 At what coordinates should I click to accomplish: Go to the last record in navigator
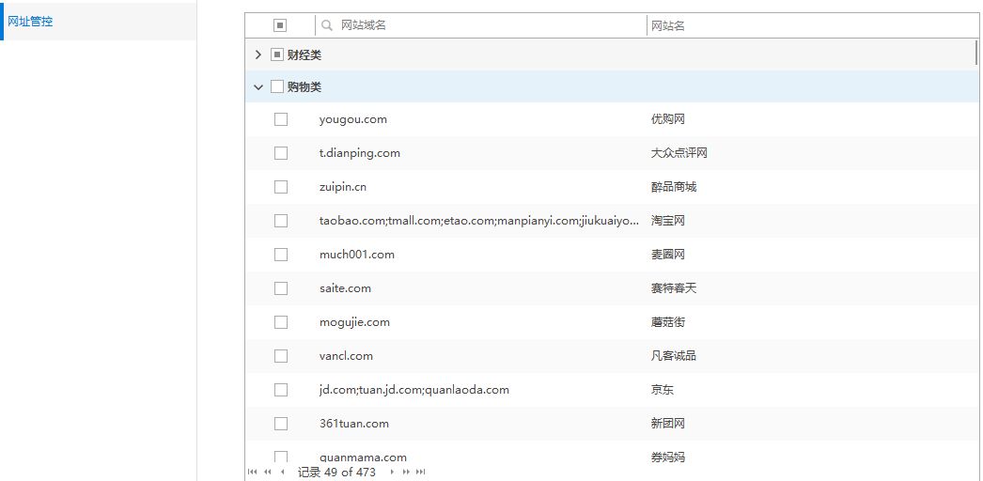coord(421,472)
